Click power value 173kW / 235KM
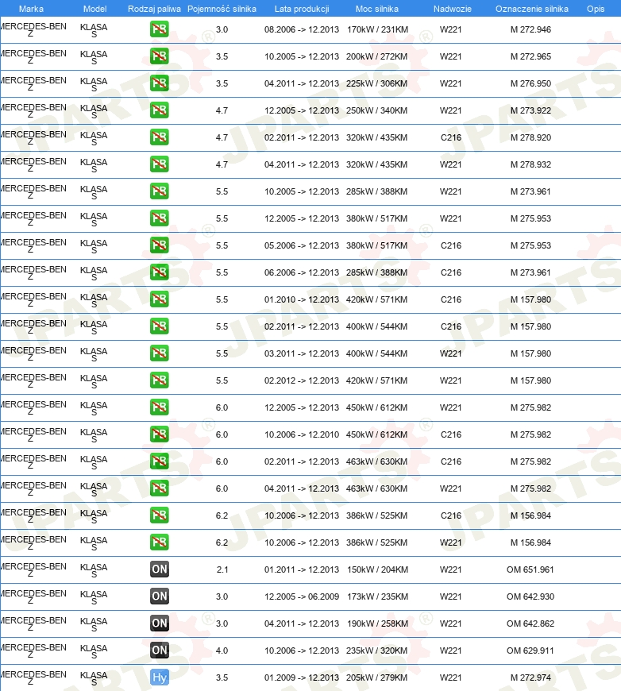The width and height of the screenshot is (621, 691). pos(377,596)
